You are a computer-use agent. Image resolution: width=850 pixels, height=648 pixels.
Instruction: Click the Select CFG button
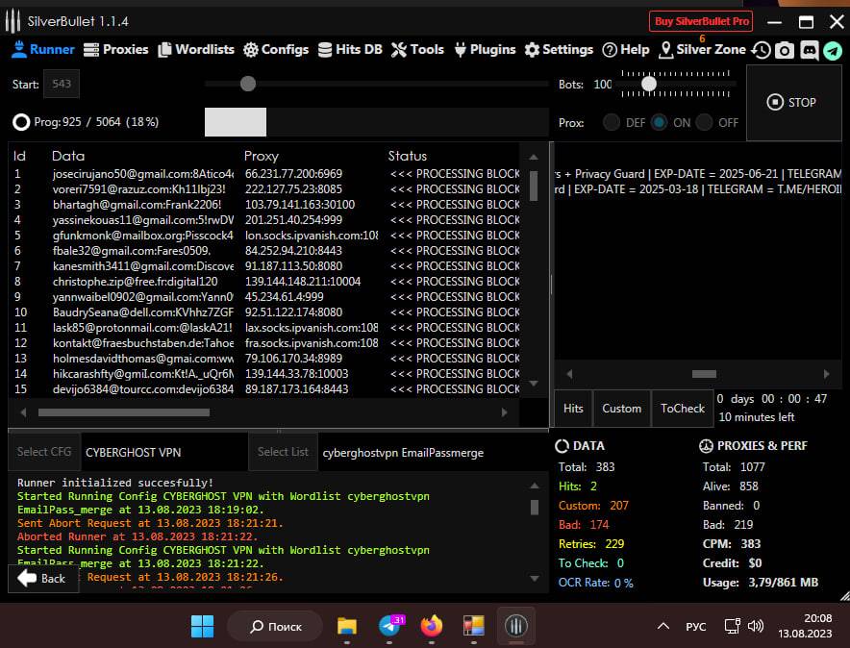45,452
